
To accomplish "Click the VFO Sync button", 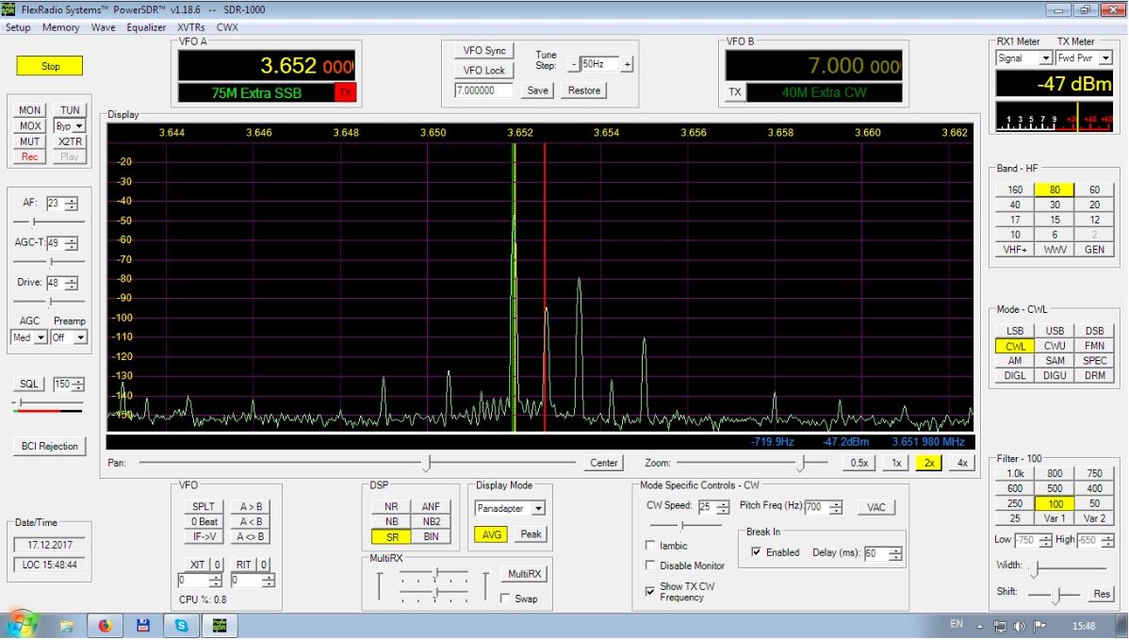I will (483, 50).
